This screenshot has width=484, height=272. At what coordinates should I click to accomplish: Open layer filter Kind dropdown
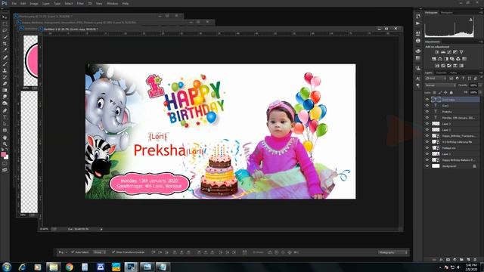point(436,79)
